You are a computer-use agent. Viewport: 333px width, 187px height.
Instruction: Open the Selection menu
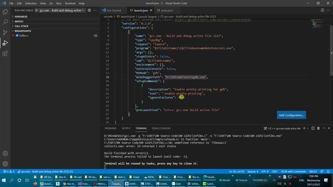tap(31, 4)
